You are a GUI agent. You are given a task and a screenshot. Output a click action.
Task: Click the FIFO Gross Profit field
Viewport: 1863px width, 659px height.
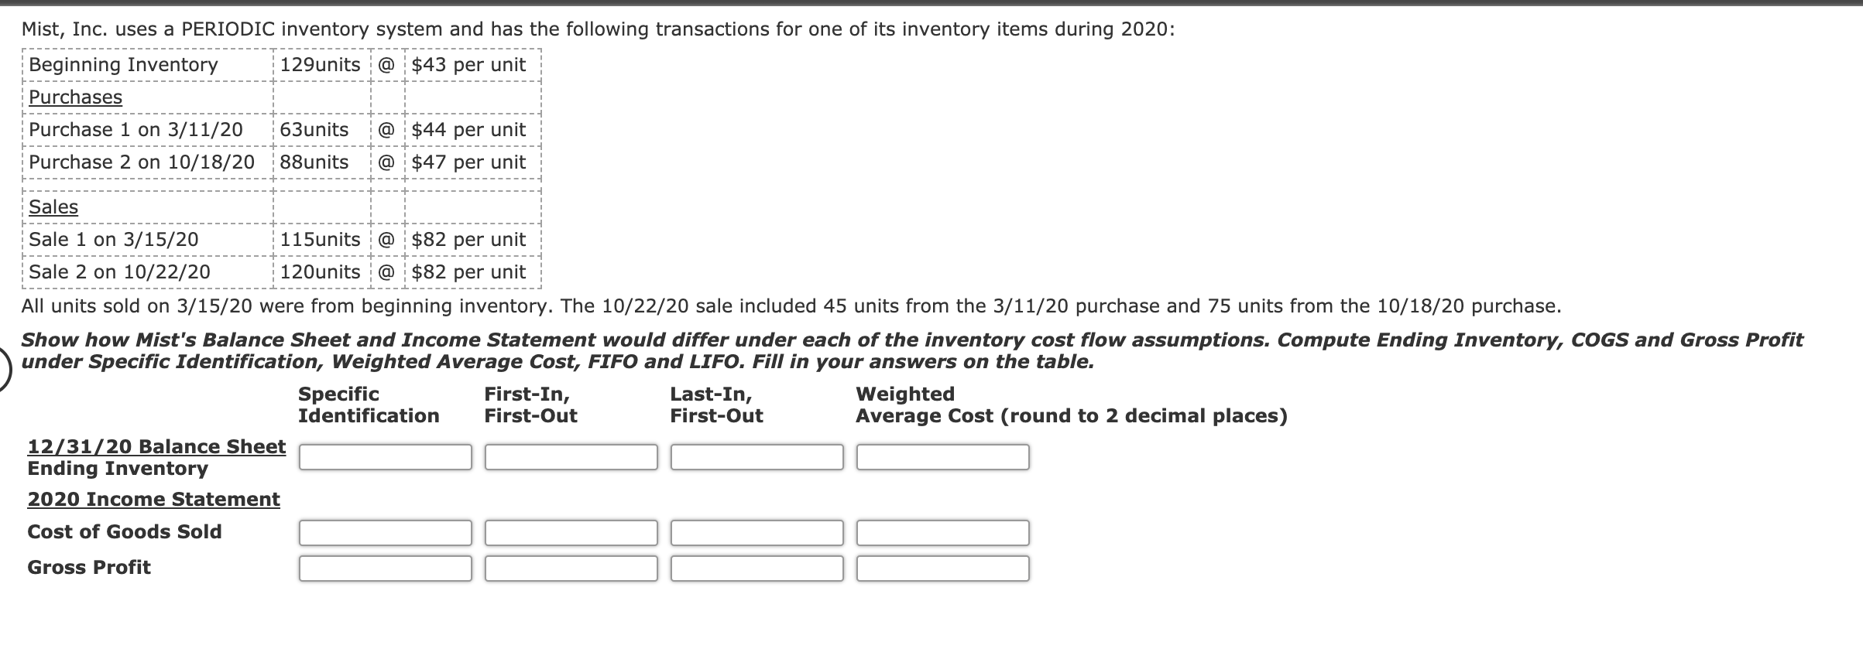pyautogui.click(x=571, y=569)
